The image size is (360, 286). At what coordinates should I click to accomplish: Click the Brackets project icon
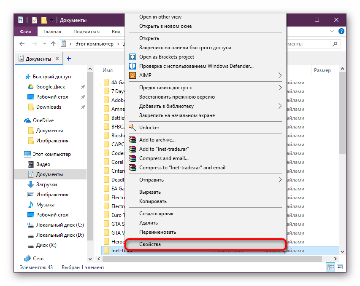132,57
